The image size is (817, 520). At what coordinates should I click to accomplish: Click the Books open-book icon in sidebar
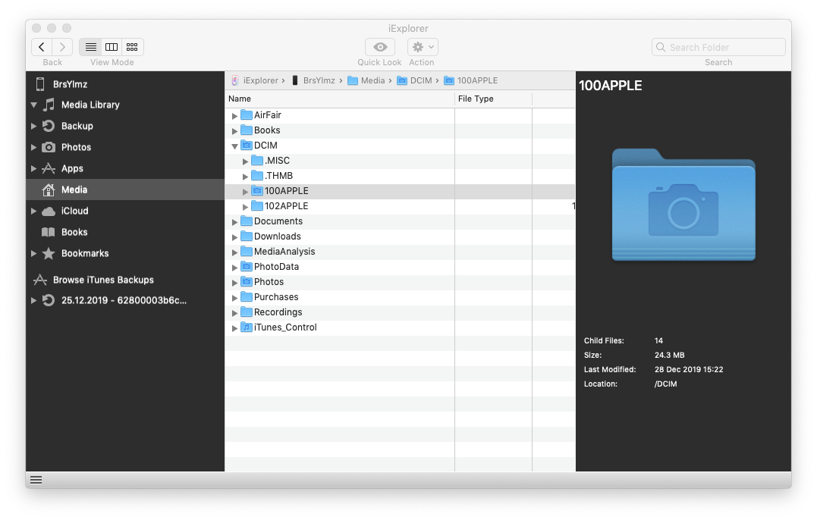pyautogui.click(x=49, y=232)
